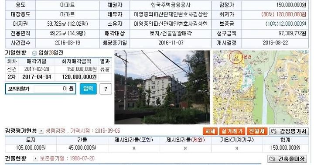Screen dimensions: 314x165
Task: Click the arrow icon next to 감정평가현황
Action: tap(41, 131)
